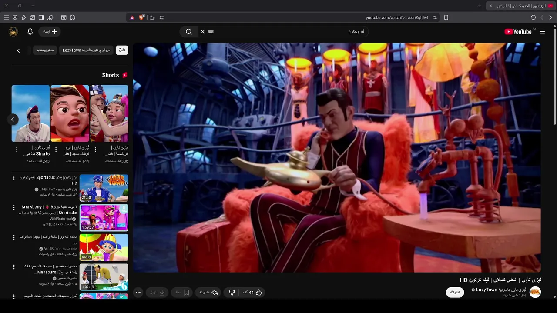557x313 pixels.
Task: Open the Shorts thumbnail with pink-haired girl
Action: tap(109, 113)
